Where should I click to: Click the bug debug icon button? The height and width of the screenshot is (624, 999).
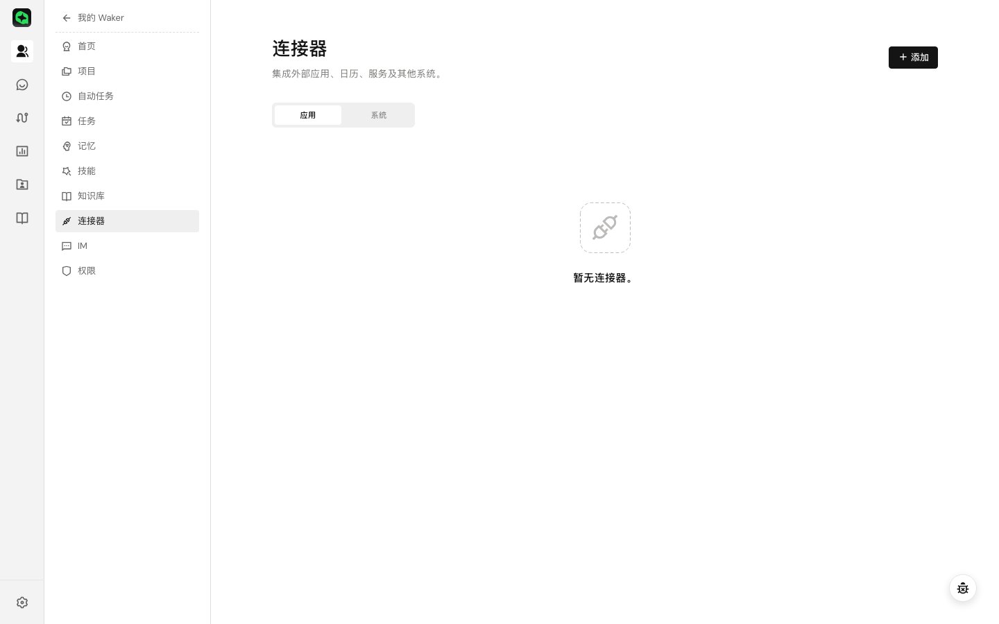click(963, 588)
